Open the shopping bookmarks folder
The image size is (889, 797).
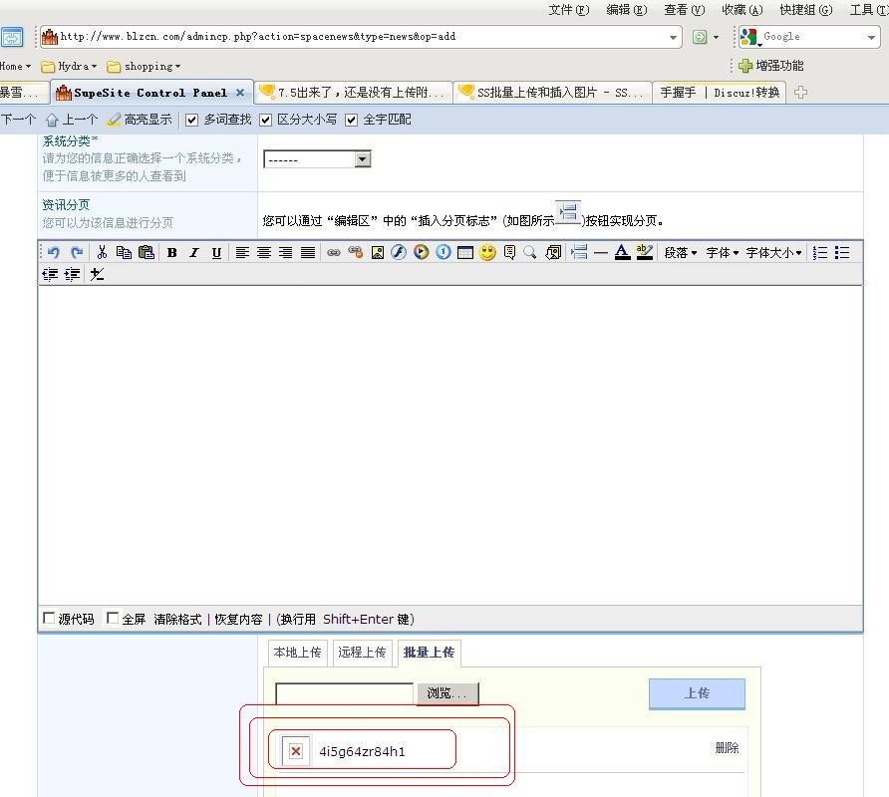[x=144, y=67]
